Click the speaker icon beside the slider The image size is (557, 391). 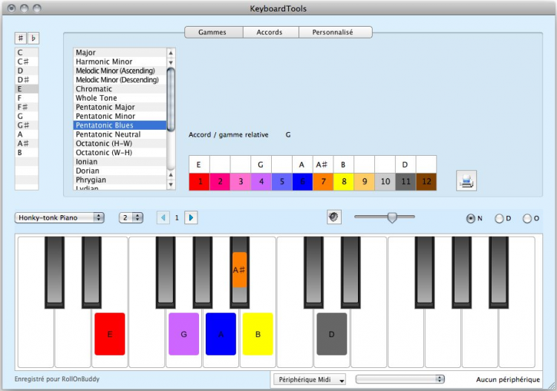(334, 217)
